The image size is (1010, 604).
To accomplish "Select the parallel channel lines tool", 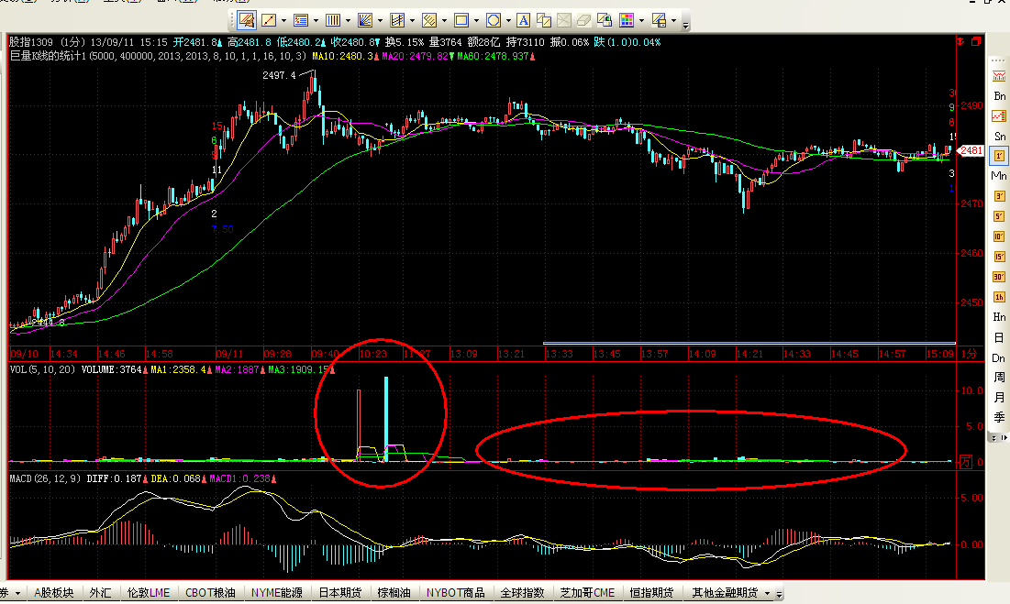I will [x=397, y=20].
